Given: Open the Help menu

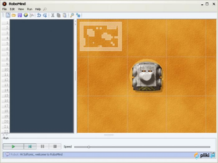Looking at the screenshot, I should tap(38, 9).
